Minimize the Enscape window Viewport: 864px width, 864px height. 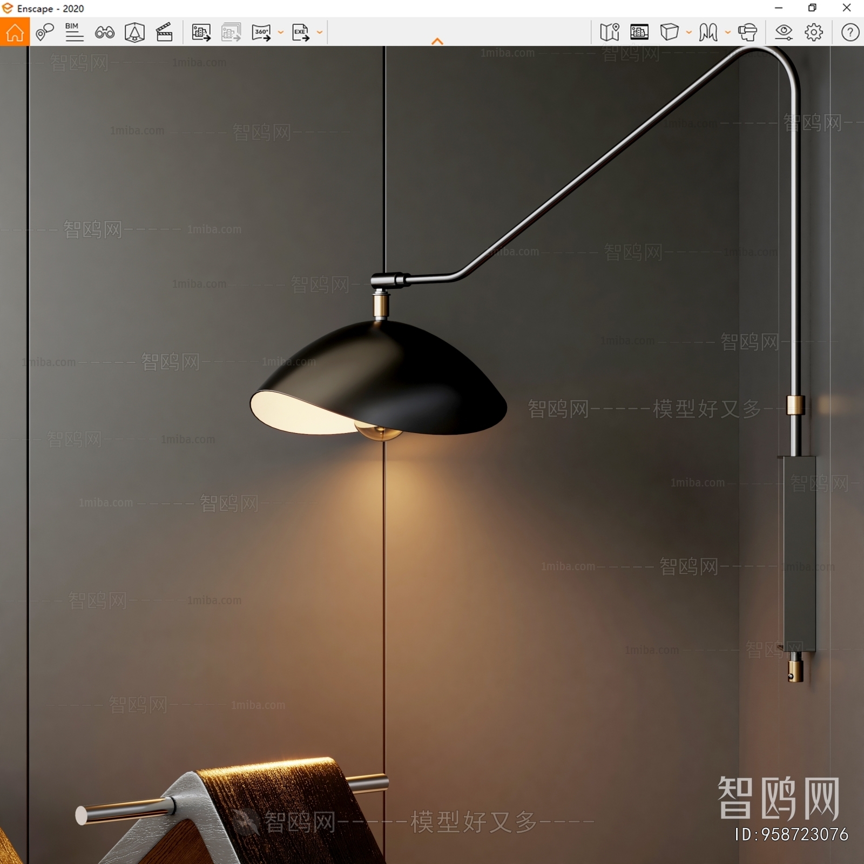(779, 8)
